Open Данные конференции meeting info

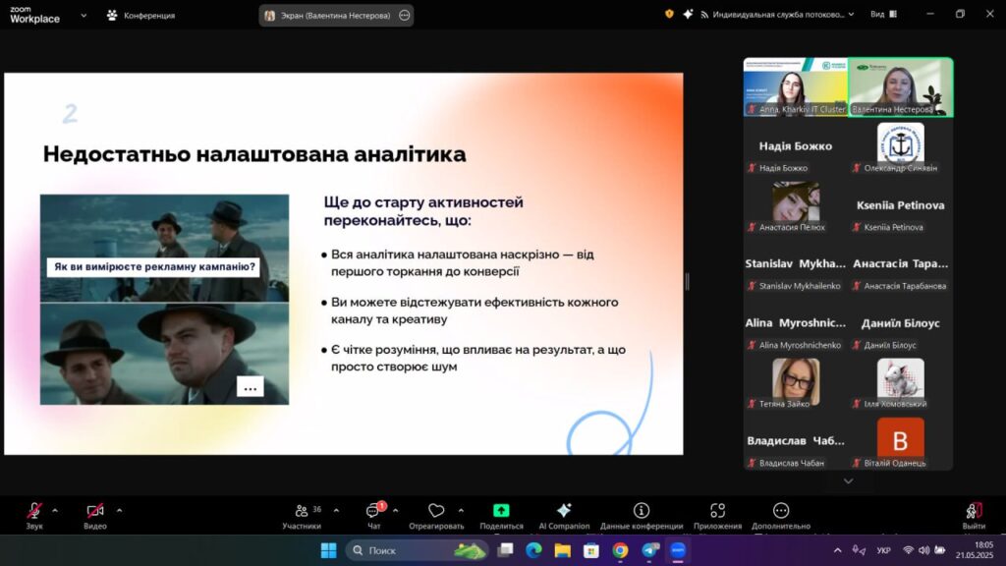[x=641, y=515]
